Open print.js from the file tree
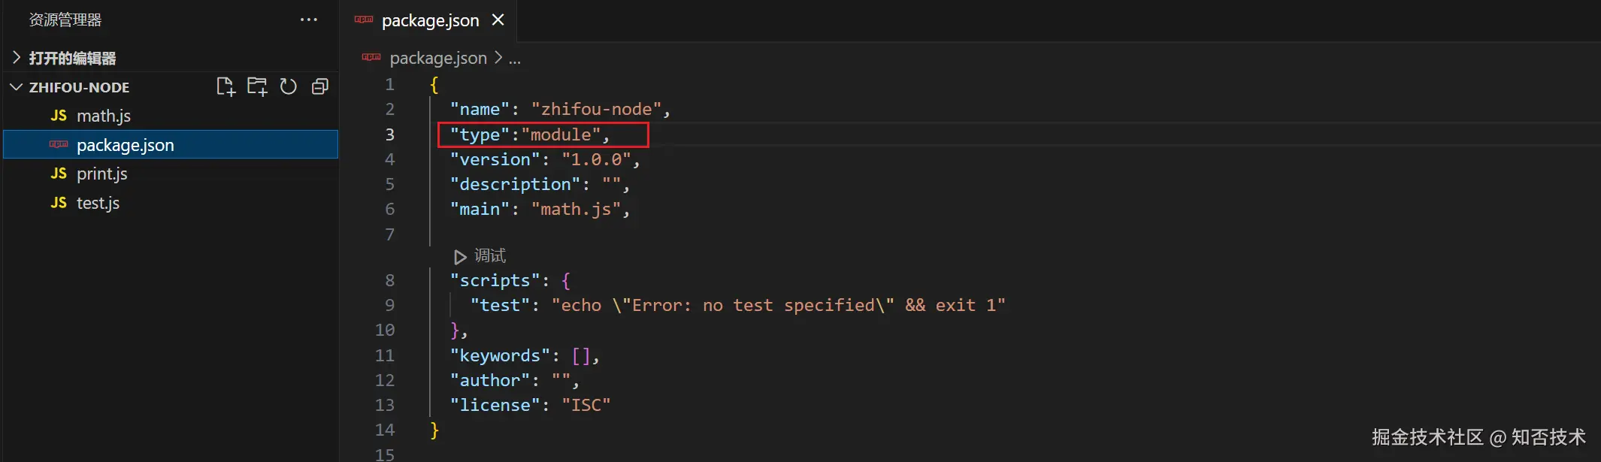Image resolution: width=1601 pixels, height=462 pixels. pos(102,174)
